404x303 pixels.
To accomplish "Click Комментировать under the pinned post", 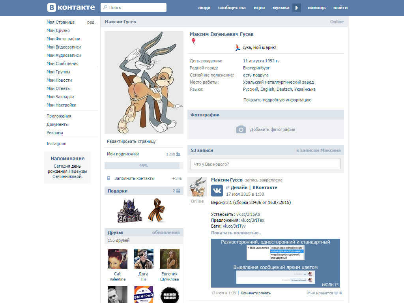I will pyautogui.click(x=256, y=293).
